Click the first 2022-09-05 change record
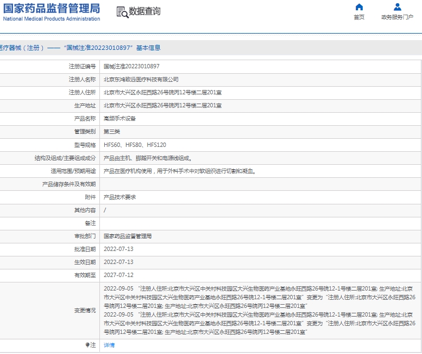The image size is (422, 354). tap(260, 297)
